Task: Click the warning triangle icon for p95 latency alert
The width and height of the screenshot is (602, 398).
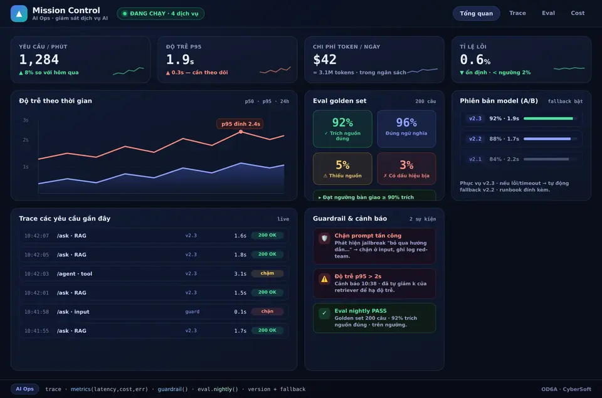Action: pyautogui.click(x=324, y=279)
